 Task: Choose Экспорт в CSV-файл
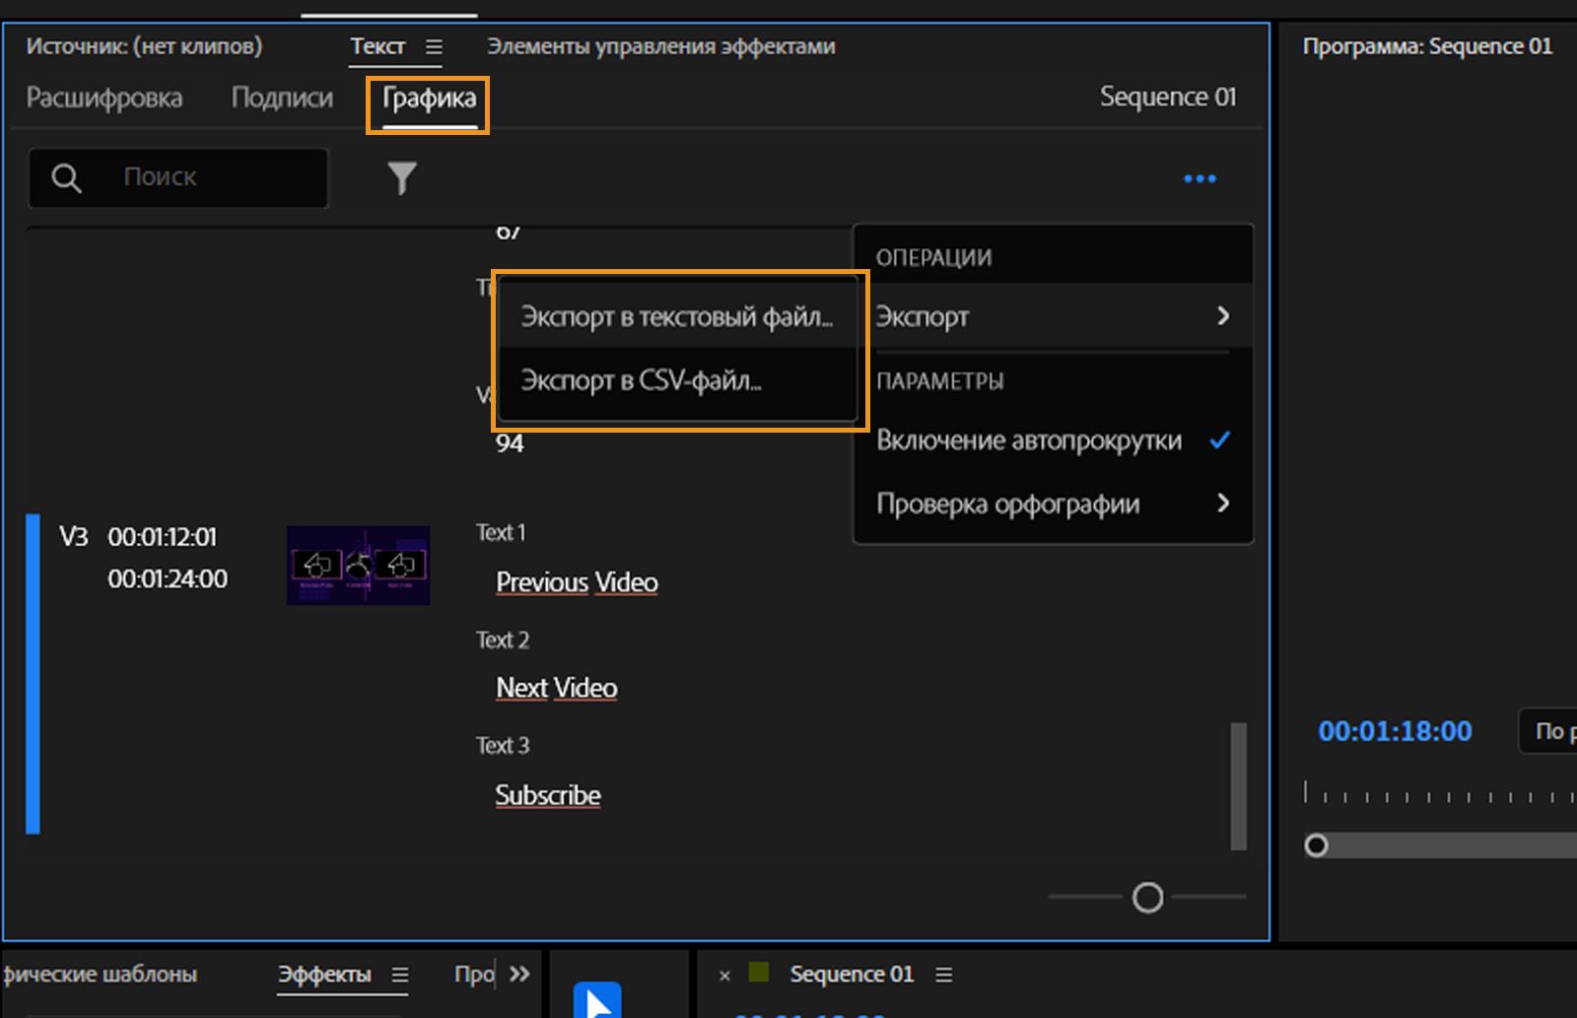click(677, 380)
